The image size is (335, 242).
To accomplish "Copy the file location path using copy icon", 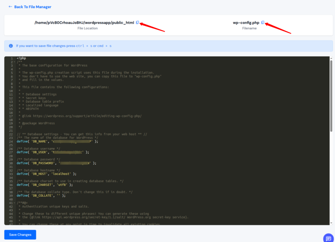I will 137,22.
